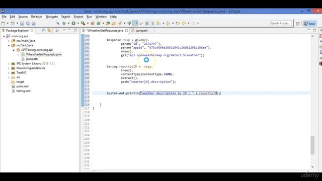The image size is (322, 181).
Task: Click the Open Task folder icon
Action: coord(114,24)
